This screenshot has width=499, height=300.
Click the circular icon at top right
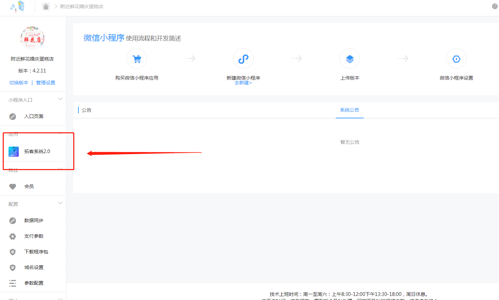click(x=495, y=6)
